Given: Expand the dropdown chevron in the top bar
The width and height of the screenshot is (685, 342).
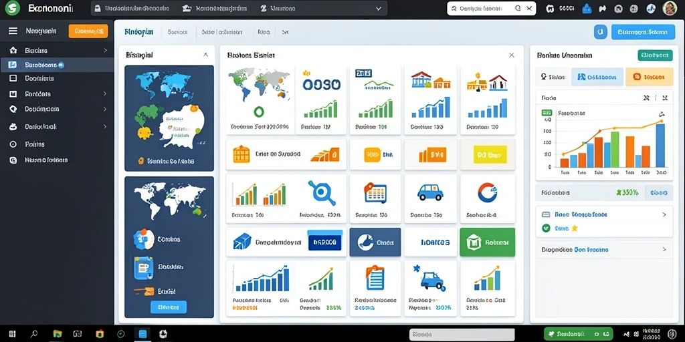Looking at the screenshot, I should [x=379, y=8].
